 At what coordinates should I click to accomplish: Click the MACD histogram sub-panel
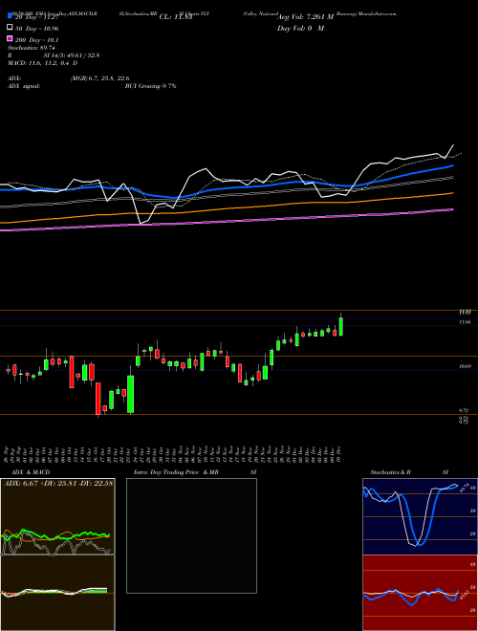pos(57,593)
